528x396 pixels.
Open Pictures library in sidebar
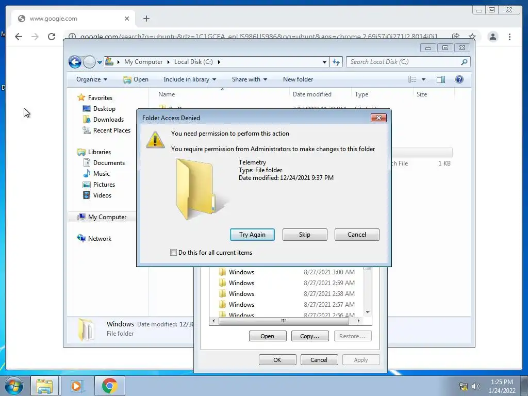tap(104, 185)
